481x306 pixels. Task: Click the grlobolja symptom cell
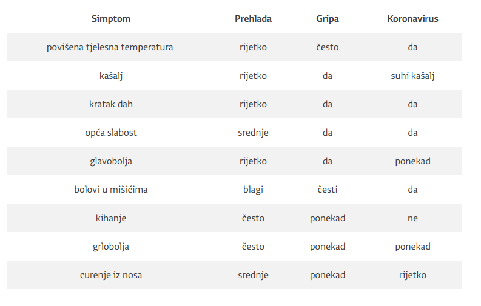click(x=111, y=247)
